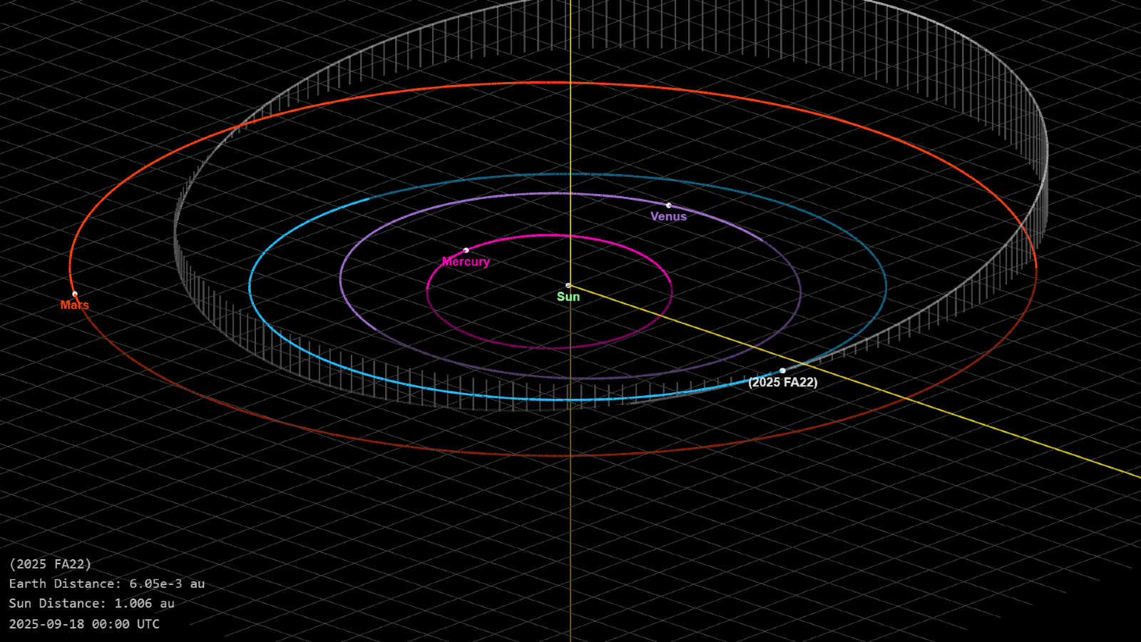
Task: Click the (2025 FA22) asteroid marker dot
Action: point(782,371)
